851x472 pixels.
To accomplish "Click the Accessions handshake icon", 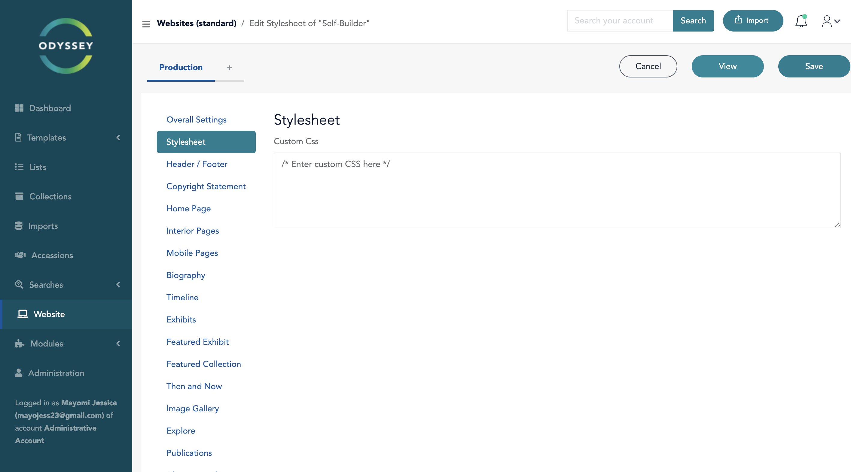I will [20, 255].
